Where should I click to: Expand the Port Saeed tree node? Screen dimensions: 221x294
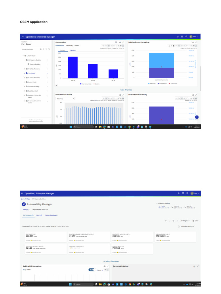(24, 73)
